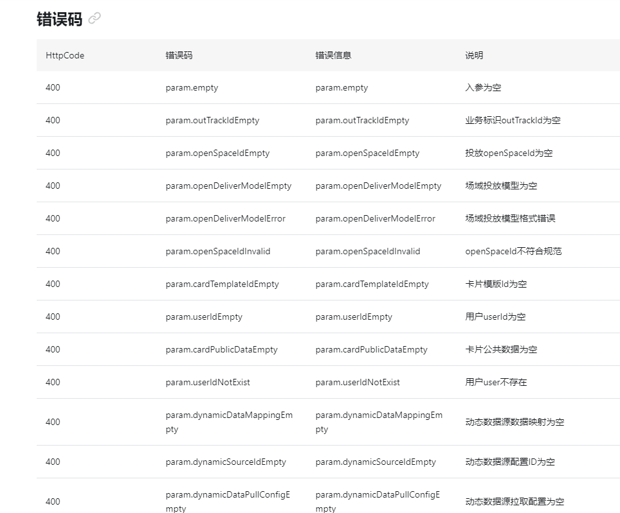This screenshot has width=620, height=513.
Task: Select error message param.openDeliverModelEmpty
Action: coord(378,186)
